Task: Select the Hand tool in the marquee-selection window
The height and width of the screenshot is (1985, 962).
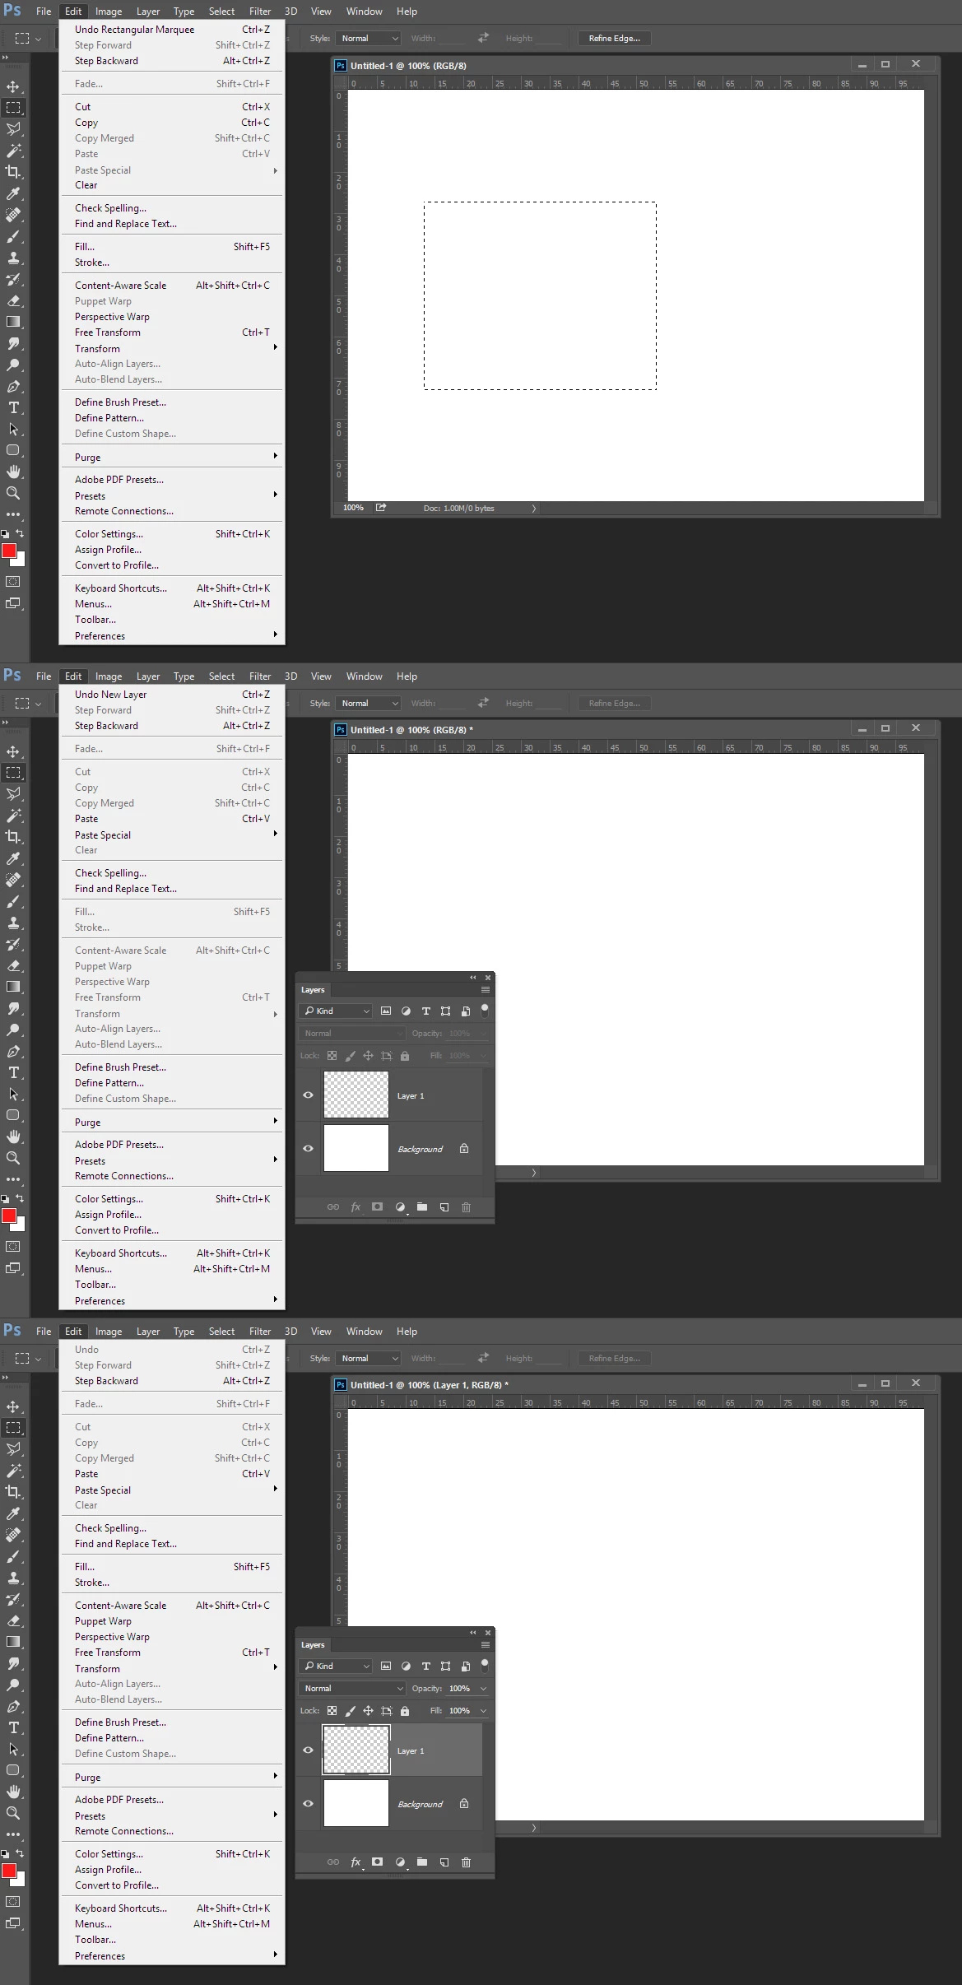Action: 13,472
